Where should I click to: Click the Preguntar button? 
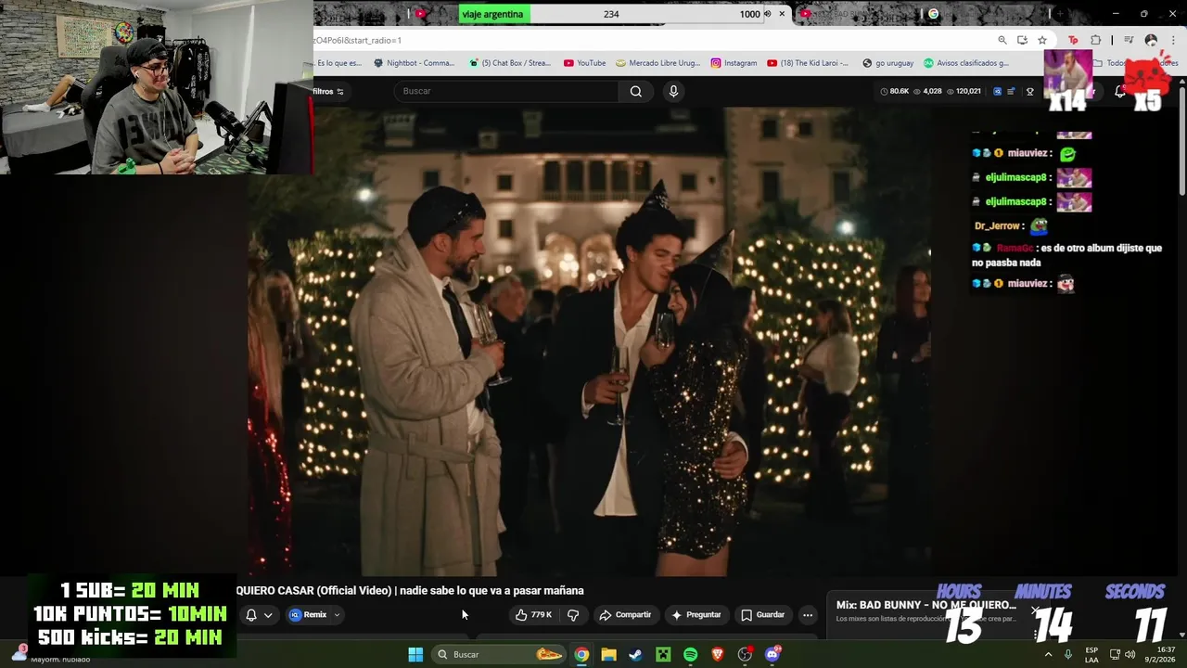click(696, 614)
